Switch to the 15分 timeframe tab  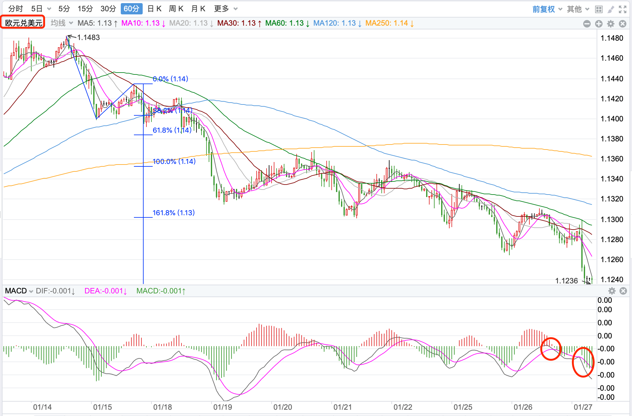85,9
